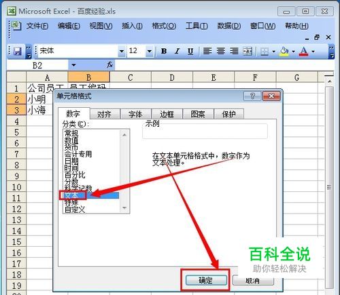Screen dimensions: 340x295
Task: Click Merge and Center icon
Action: pos(248,52)
